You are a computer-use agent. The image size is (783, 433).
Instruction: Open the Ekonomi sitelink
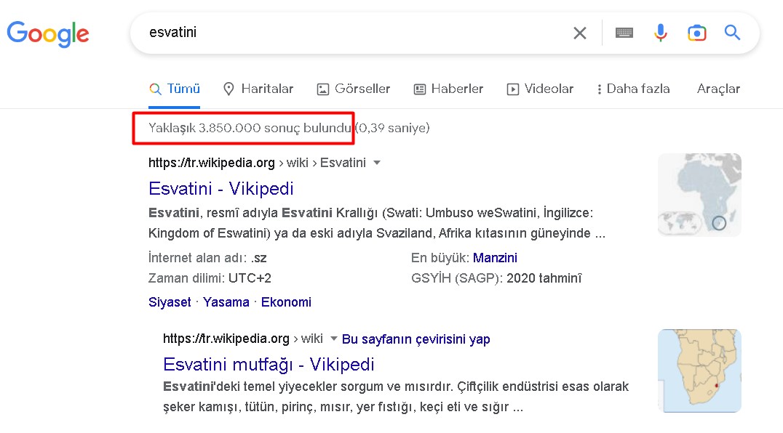pyautogui.click(x=286, y=302)
